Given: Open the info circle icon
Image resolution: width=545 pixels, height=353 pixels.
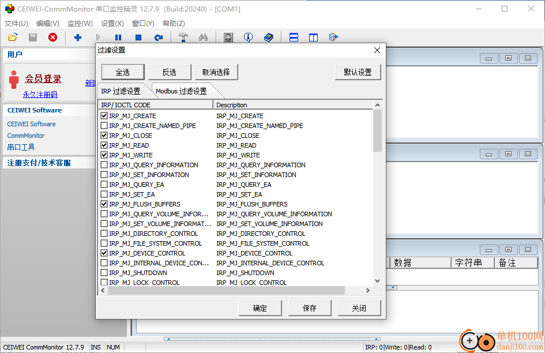Looking at the screenshot, I should point(248,37).
